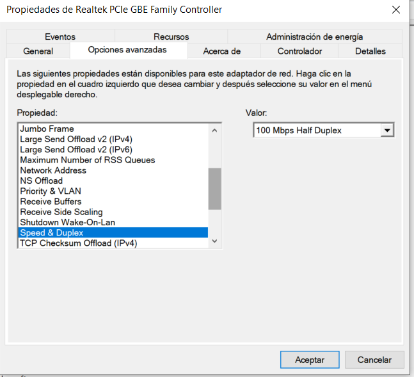Select Receive Buffers property
Screen dimensions: 414x377
pyautogui.click(x=113, y=202)
